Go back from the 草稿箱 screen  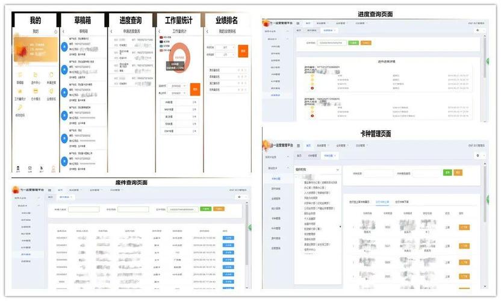click(x=64, y=31)
